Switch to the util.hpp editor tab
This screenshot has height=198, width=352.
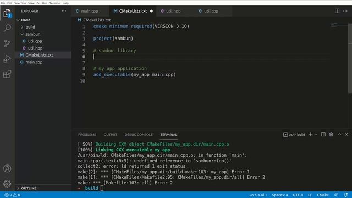click(x=173, y=11)
